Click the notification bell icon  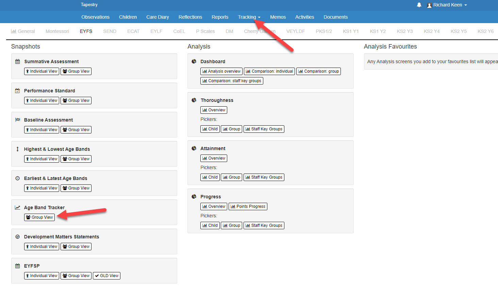419,5
